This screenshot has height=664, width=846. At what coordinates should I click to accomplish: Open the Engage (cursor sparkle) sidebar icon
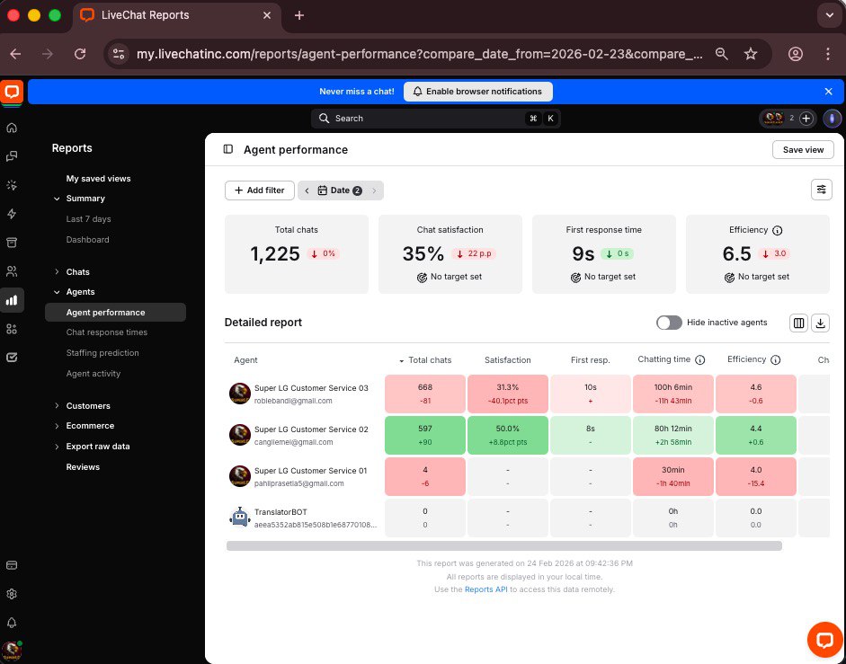pyautogui.click(x=12, y=186)
